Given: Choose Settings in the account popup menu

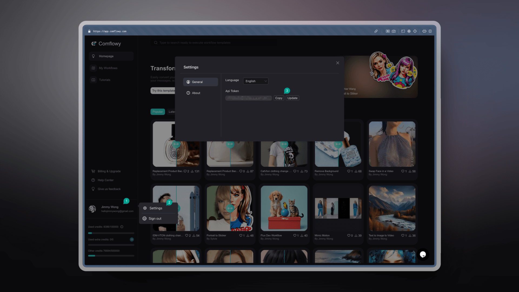Looking at the screenshot, I should pos(158,208).
